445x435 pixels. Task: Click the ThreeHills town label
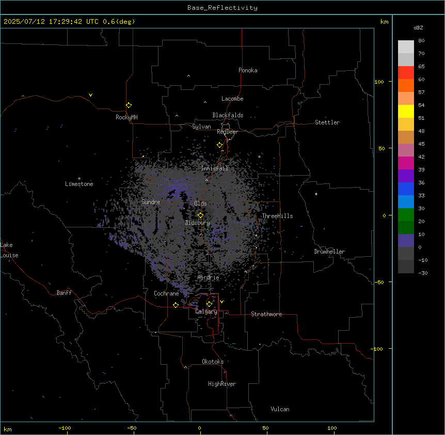[277, 216]
